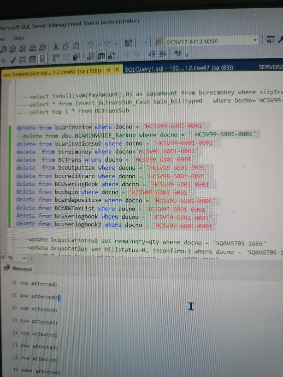Screen dimensions: 283x377
Task: Click the Copy icon next to Cut
Action: pyautogui.click(x=66, y=46)
